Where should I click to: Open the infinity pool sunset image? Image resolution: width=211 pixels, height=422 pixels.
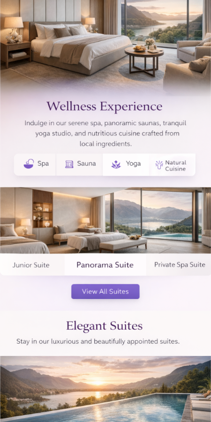point(105,389)
